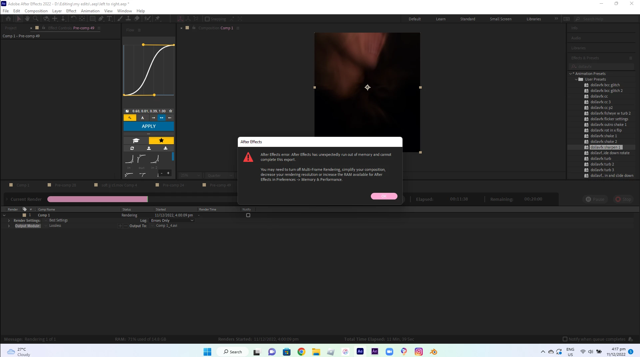The image size is (640, 357).
Task: Select the Rectangle shape tool
Action: coord(93,19)
